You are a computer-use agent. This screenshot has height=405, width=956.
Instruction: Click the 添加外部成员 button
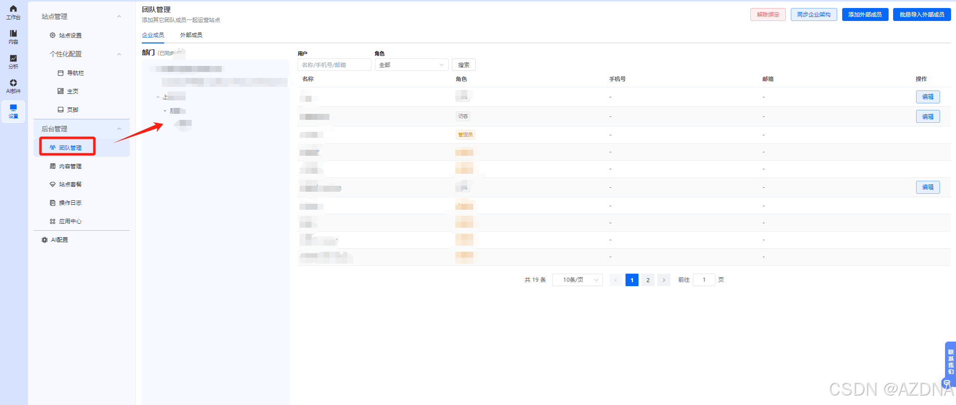(x=865, y=14)
